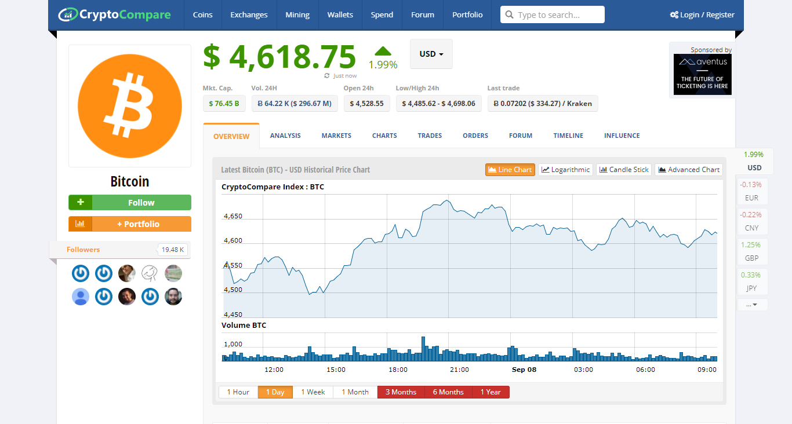The width and height of the screenshot is (792, 424).
Task: Open the Portfolio menu in navbar
Action: 467,15
